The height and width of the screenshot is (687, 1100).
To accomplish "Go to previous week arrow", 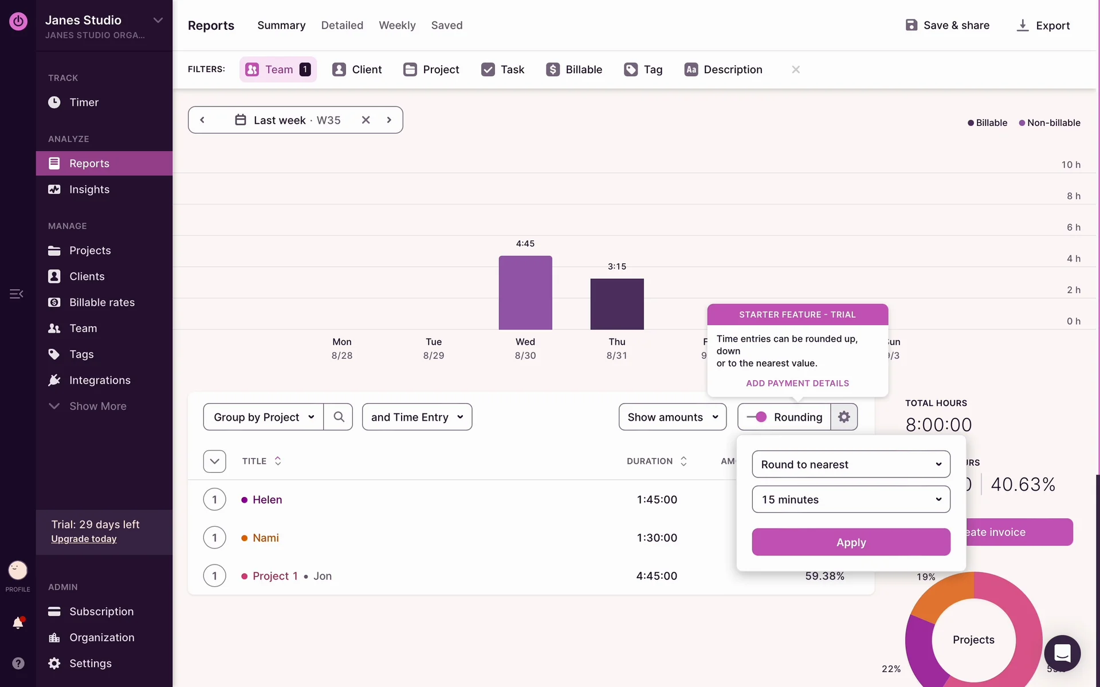I will 202,120.
